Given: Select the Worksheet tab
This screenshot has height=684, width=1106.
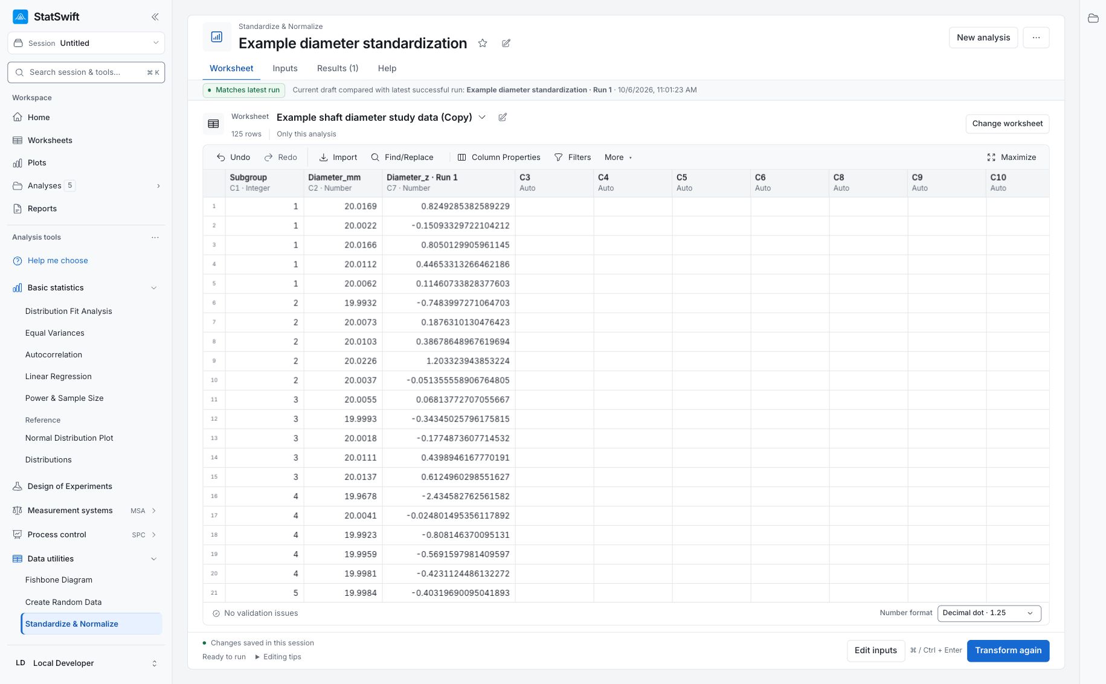Looking at the screenshot, I should (x=231, y=68).
